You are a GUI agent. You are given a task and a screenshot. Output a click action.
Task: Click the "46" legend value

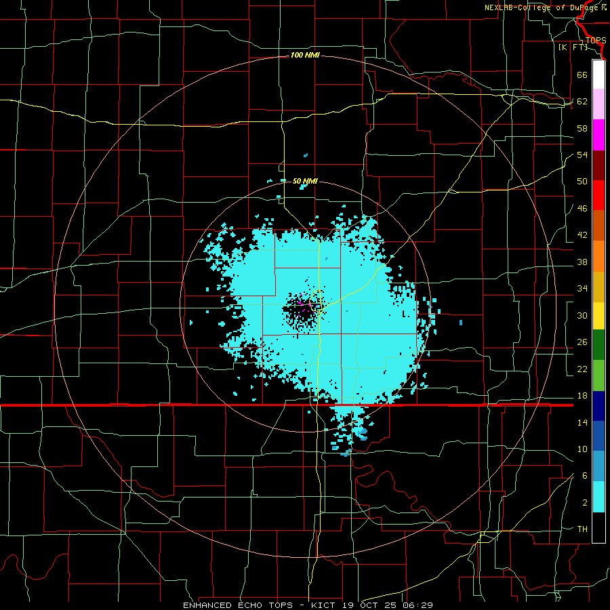point(582,209)
